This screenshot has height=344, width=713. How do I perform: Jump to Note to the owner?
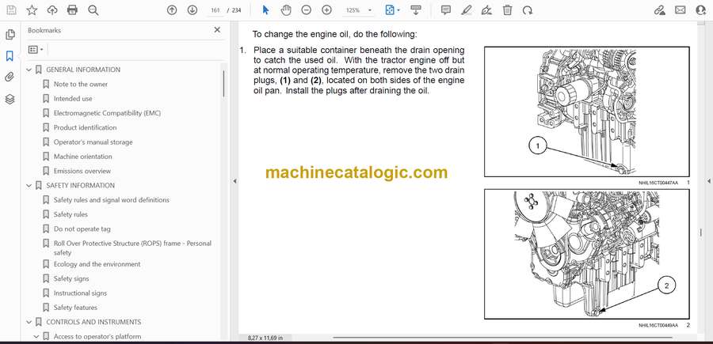[x=81, y=85]
